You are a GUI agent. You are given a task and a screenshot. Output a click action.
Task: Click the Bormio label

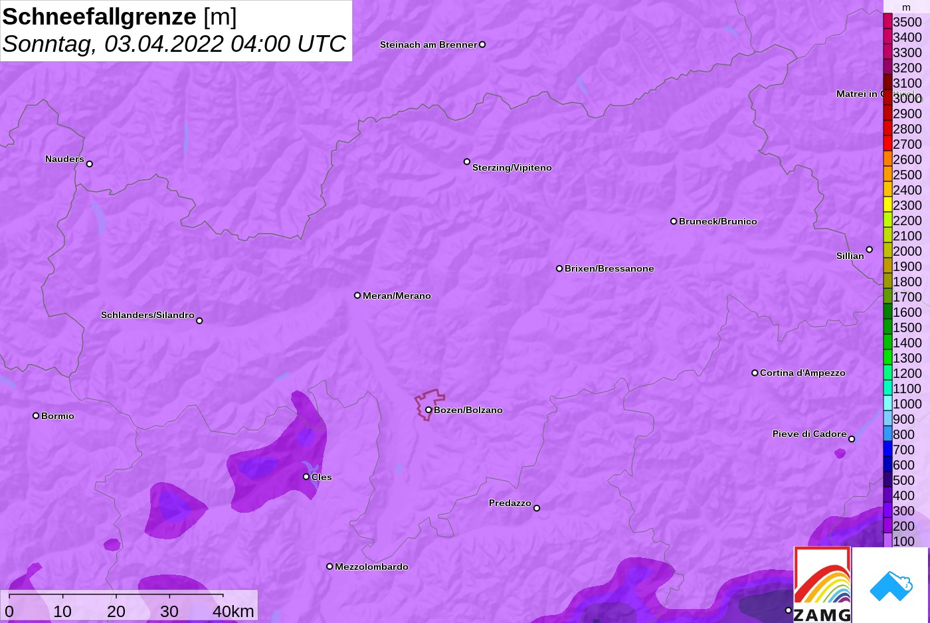[58, 416]
